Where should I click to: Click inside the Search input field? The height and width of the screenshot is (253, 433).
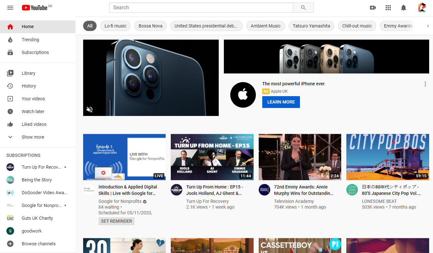[x=201, y=8]
